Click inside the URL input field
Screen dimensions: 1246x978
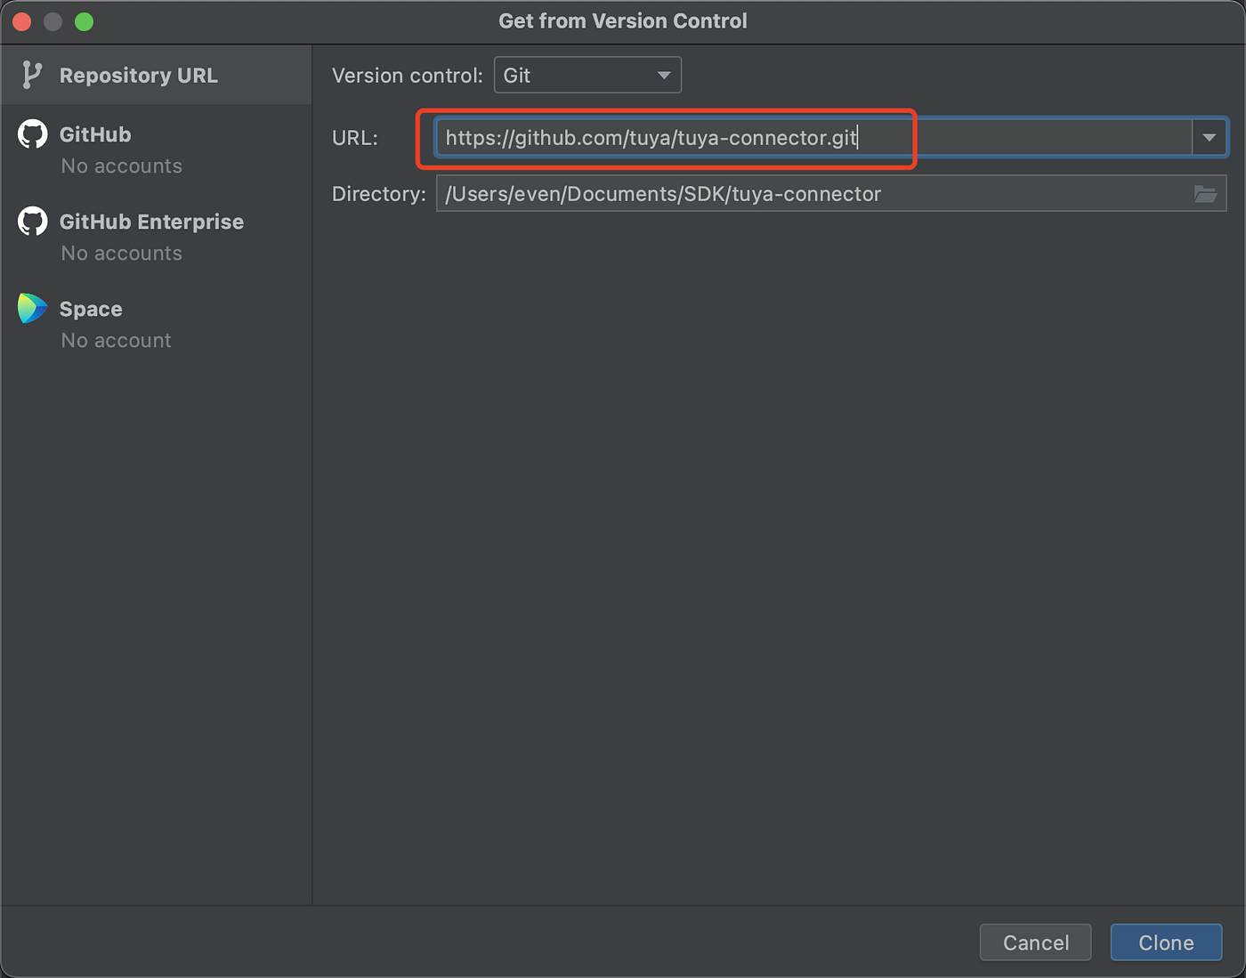coord(667,138)
